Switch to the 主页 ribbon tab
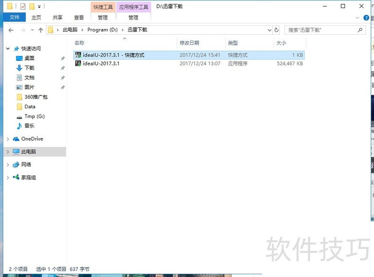Screen dimensions: 374x277 pos(36,17)
